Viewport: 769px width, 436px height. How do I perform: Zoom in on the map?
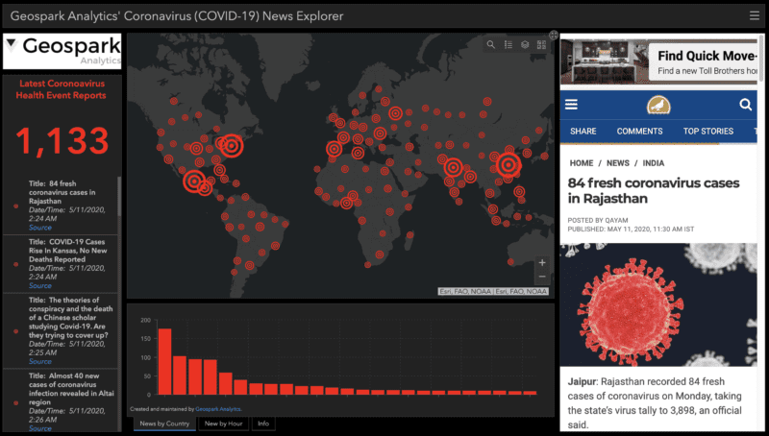542,262
